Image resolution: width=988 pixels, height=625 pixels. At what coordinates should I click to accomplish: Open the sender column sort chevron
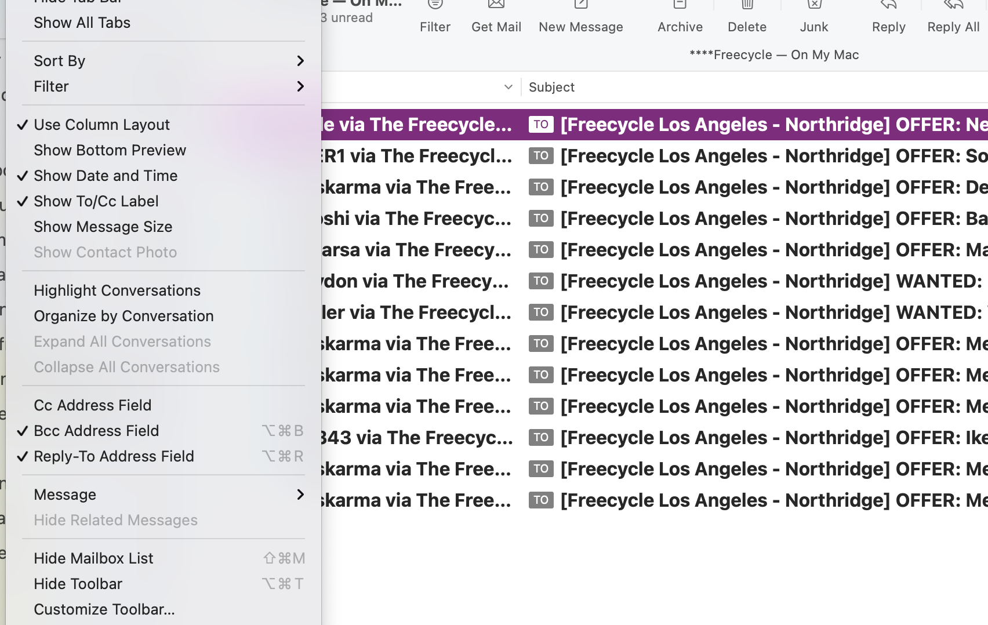pos(508,87)
